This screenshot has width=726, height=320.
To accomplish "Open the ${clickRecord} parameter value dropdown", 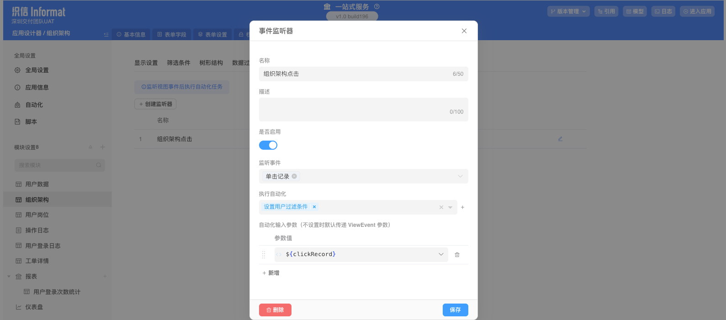I will coord(441,254).
